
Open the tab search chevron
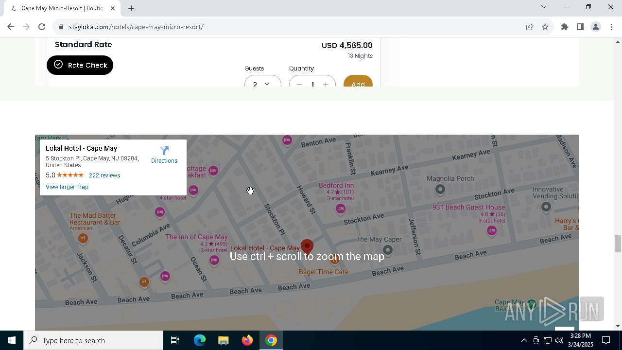point(544,7)
